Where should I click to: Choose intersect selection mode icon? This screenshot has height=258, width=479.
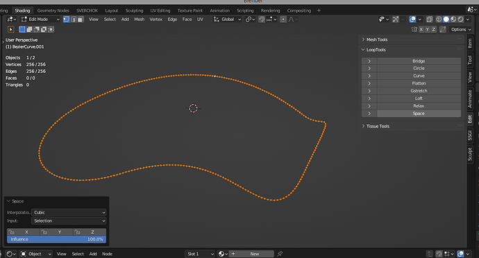pos(51,29)
